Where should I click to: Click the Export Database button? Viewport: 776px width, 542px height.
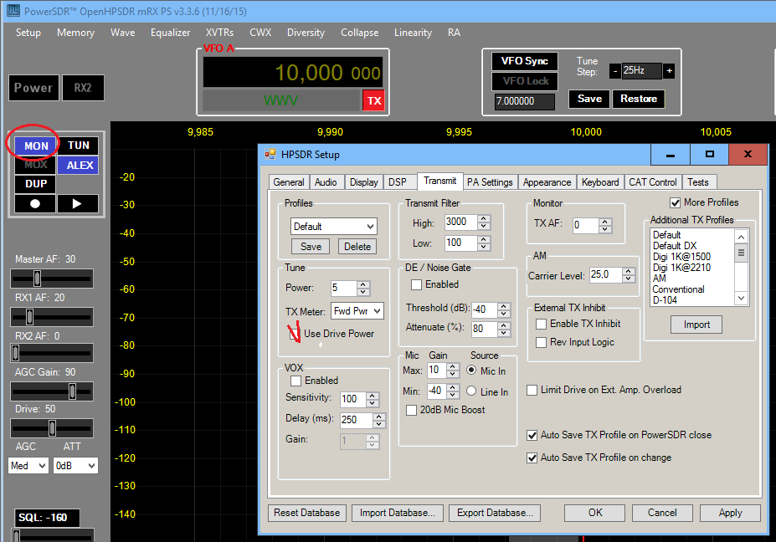[x=495, y=514]
